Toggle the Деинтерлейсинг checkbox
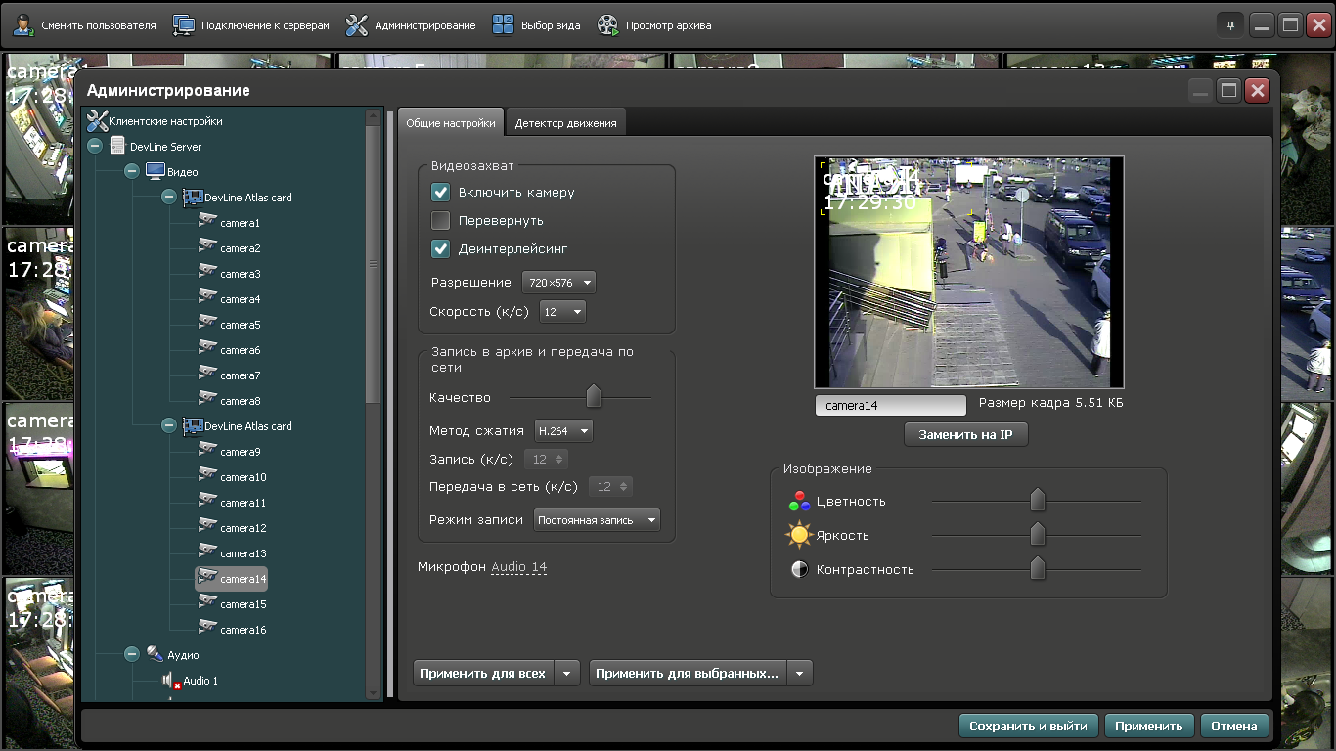The image size is (1336, 751). [440, 249]
